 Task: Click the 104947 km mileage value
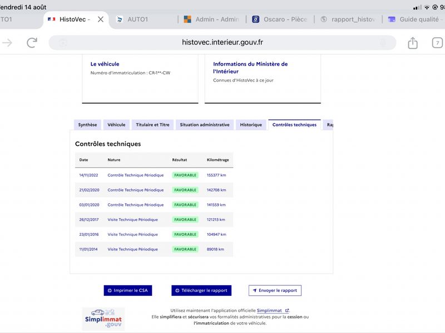pos(216,234)
